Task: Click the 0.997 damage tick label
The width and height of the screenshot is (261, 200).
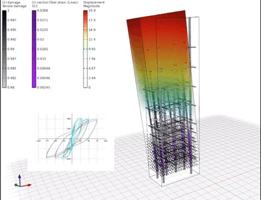Action: tap(12, 20)
